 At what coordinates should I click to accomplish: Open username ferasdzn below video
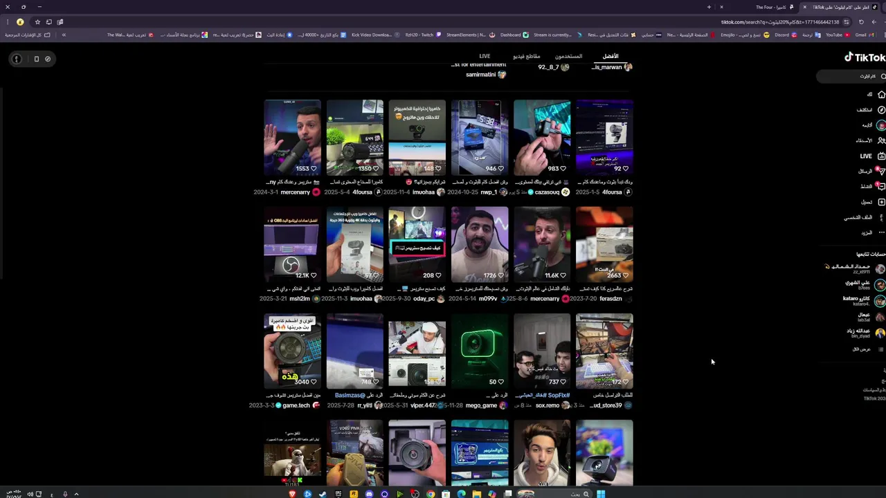611,299
